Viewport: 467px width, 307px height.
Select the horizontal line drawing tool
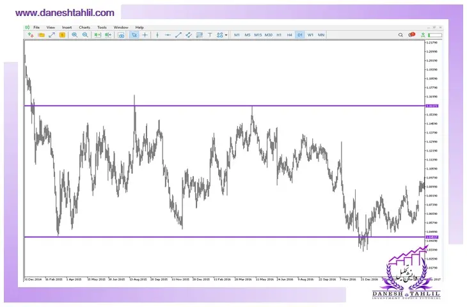(168, 35)
